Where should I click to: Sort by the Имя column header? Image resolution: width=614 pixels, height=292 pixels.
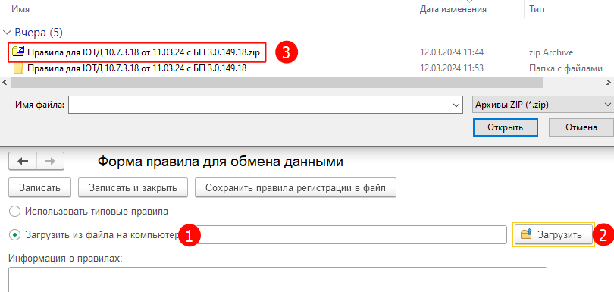[x=20, y=9]
